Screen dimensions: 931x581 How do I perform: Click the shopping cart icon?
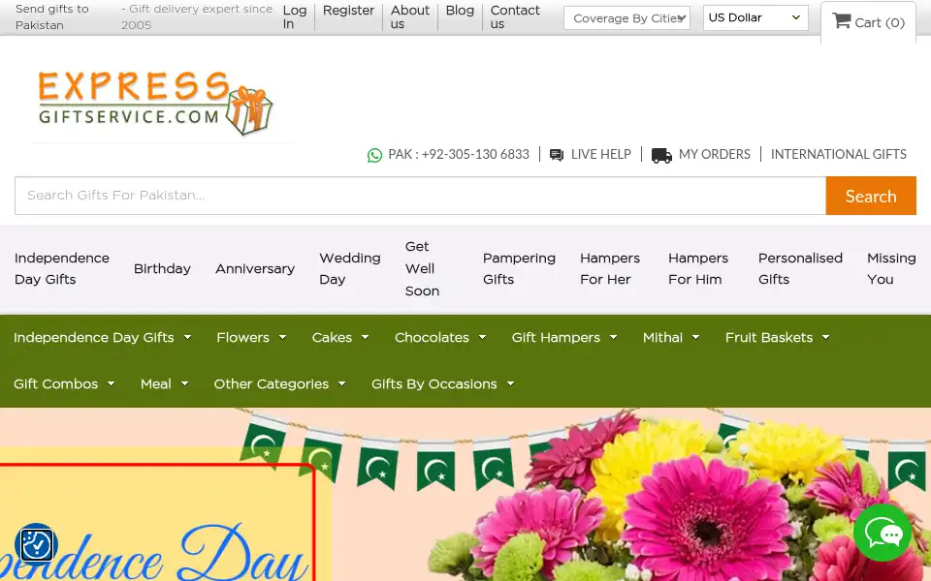[x=842, y=20]
